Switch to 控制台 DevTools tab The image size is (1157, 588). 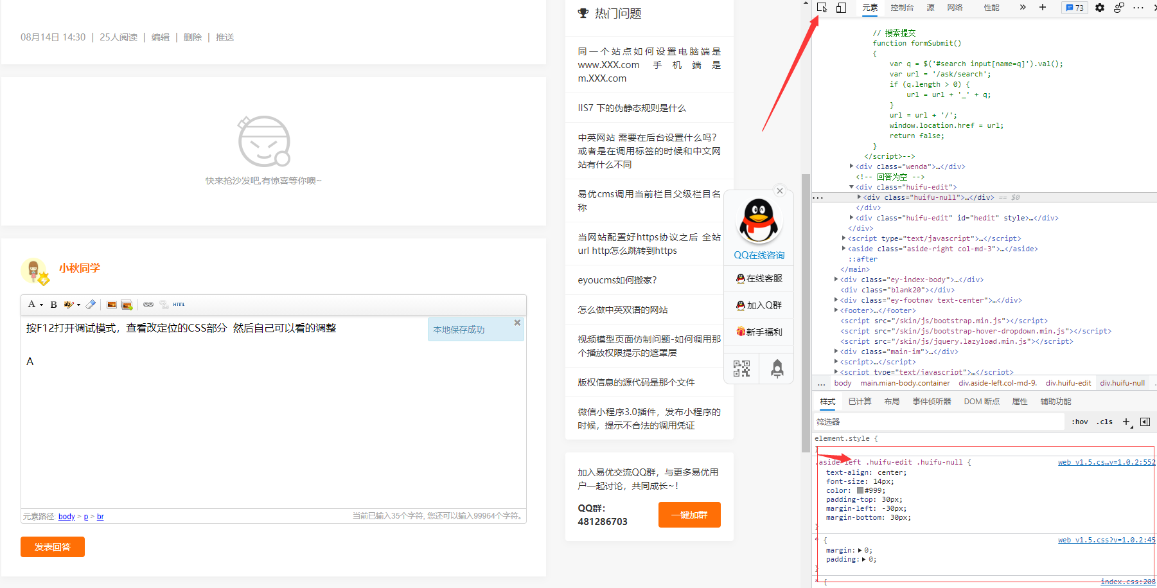pyautogui.click(x=902, y=8)
